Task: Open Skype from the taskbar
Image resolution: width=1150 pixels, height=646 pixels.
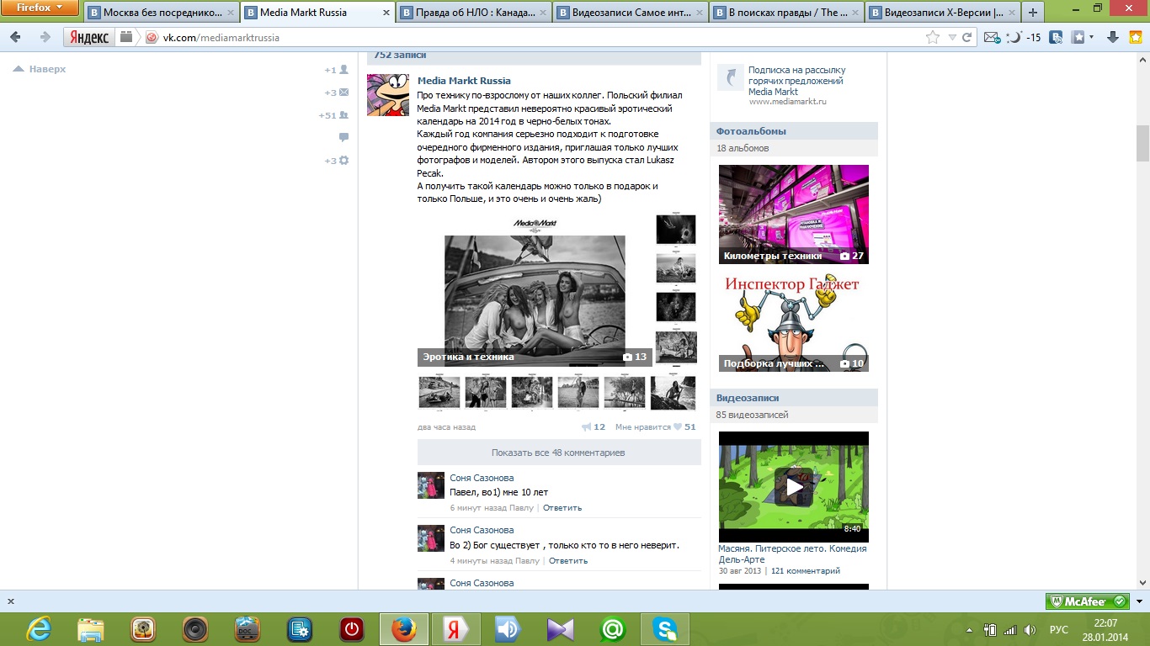Action: coord(665,628)
